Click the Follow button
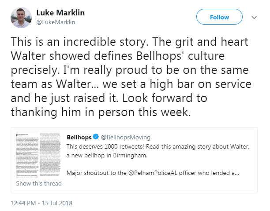This screenshot has height=211, width=270. [x=219, y=17]
